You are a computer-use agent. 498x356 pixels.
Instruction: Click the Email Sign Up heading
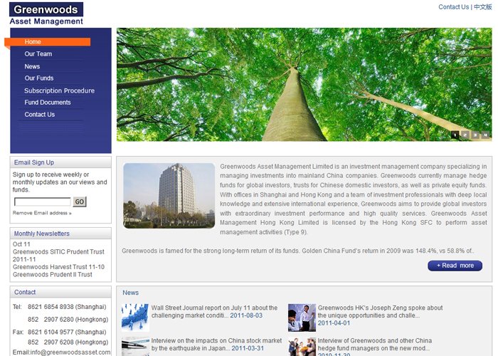point(34,162)
